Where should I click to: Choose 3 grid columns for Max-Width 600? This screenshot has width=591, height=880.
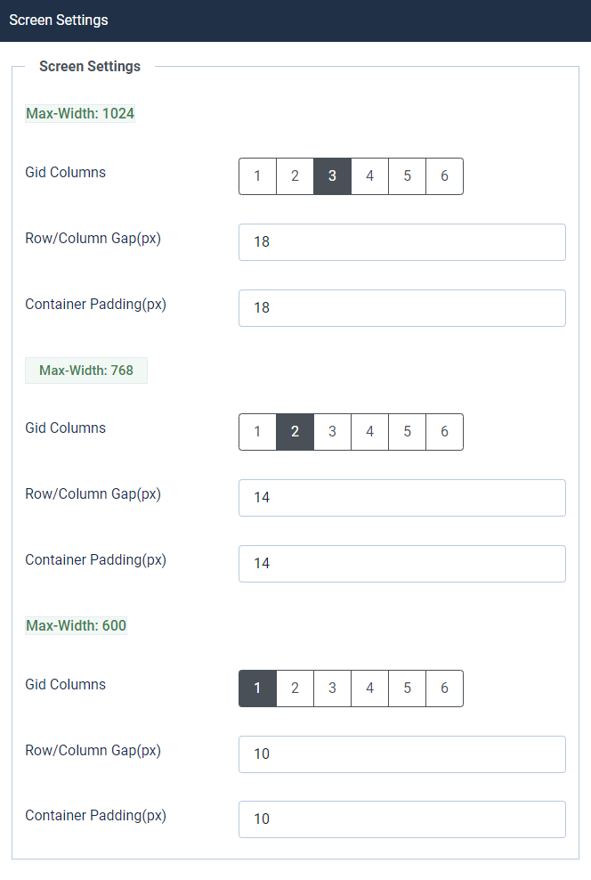(333, 689)
